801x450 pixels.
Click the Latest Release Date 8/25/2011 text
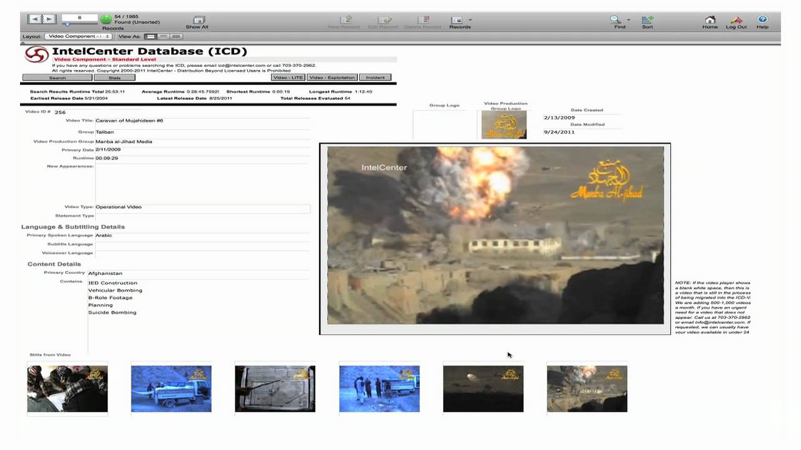[x=195, y=98]
